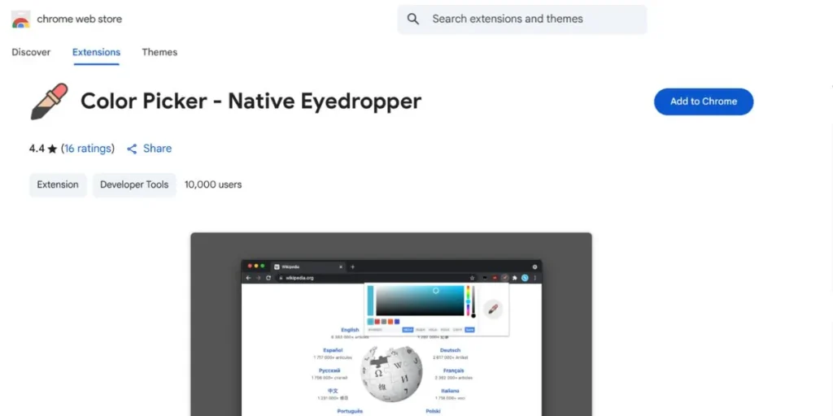Viewport: 833px width, 416px height.
Task: Focus the Search extensions and themes field
Action: pyautogui.click(x=521, y=19)
